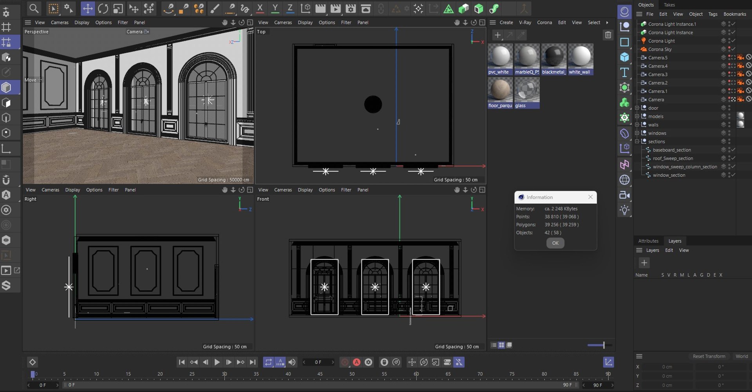Expand the door object tree
Screen dimensions: 752x392
tap(637, 108)
